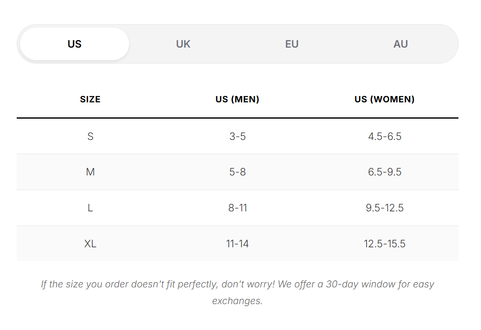This screenshot has height=330, width=481.
Task: Click the women's 12.5-15.5 range cell
Action: tap(385, 244)
